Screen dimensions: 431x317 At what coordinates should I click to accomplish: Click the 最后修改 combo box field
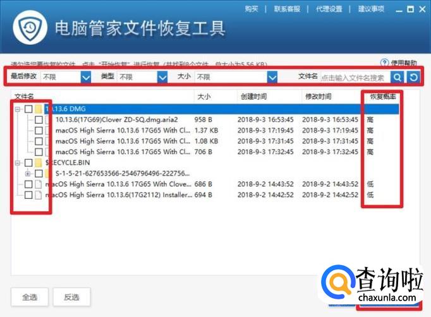click(66, 77)
